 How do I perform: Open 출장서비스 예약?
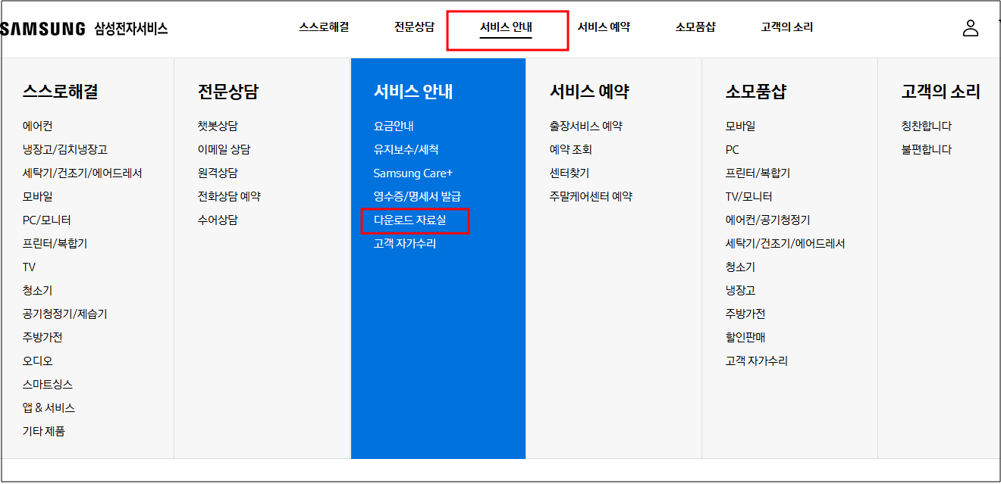pyautogui.click(x=586, y=126)
